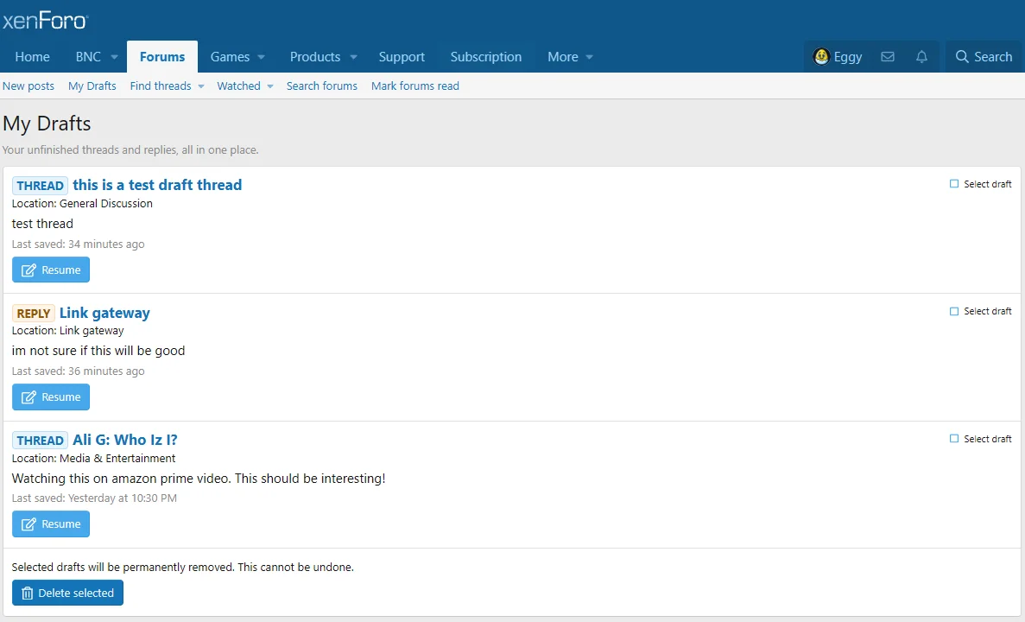Click the Watched link
1025x622 pixels.
(238, 86)
